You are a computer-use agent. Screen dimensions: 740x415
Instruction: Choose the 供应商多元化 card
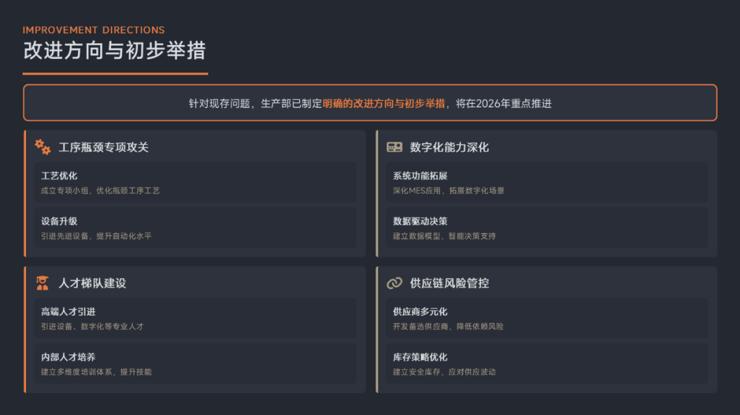point(546,319)
